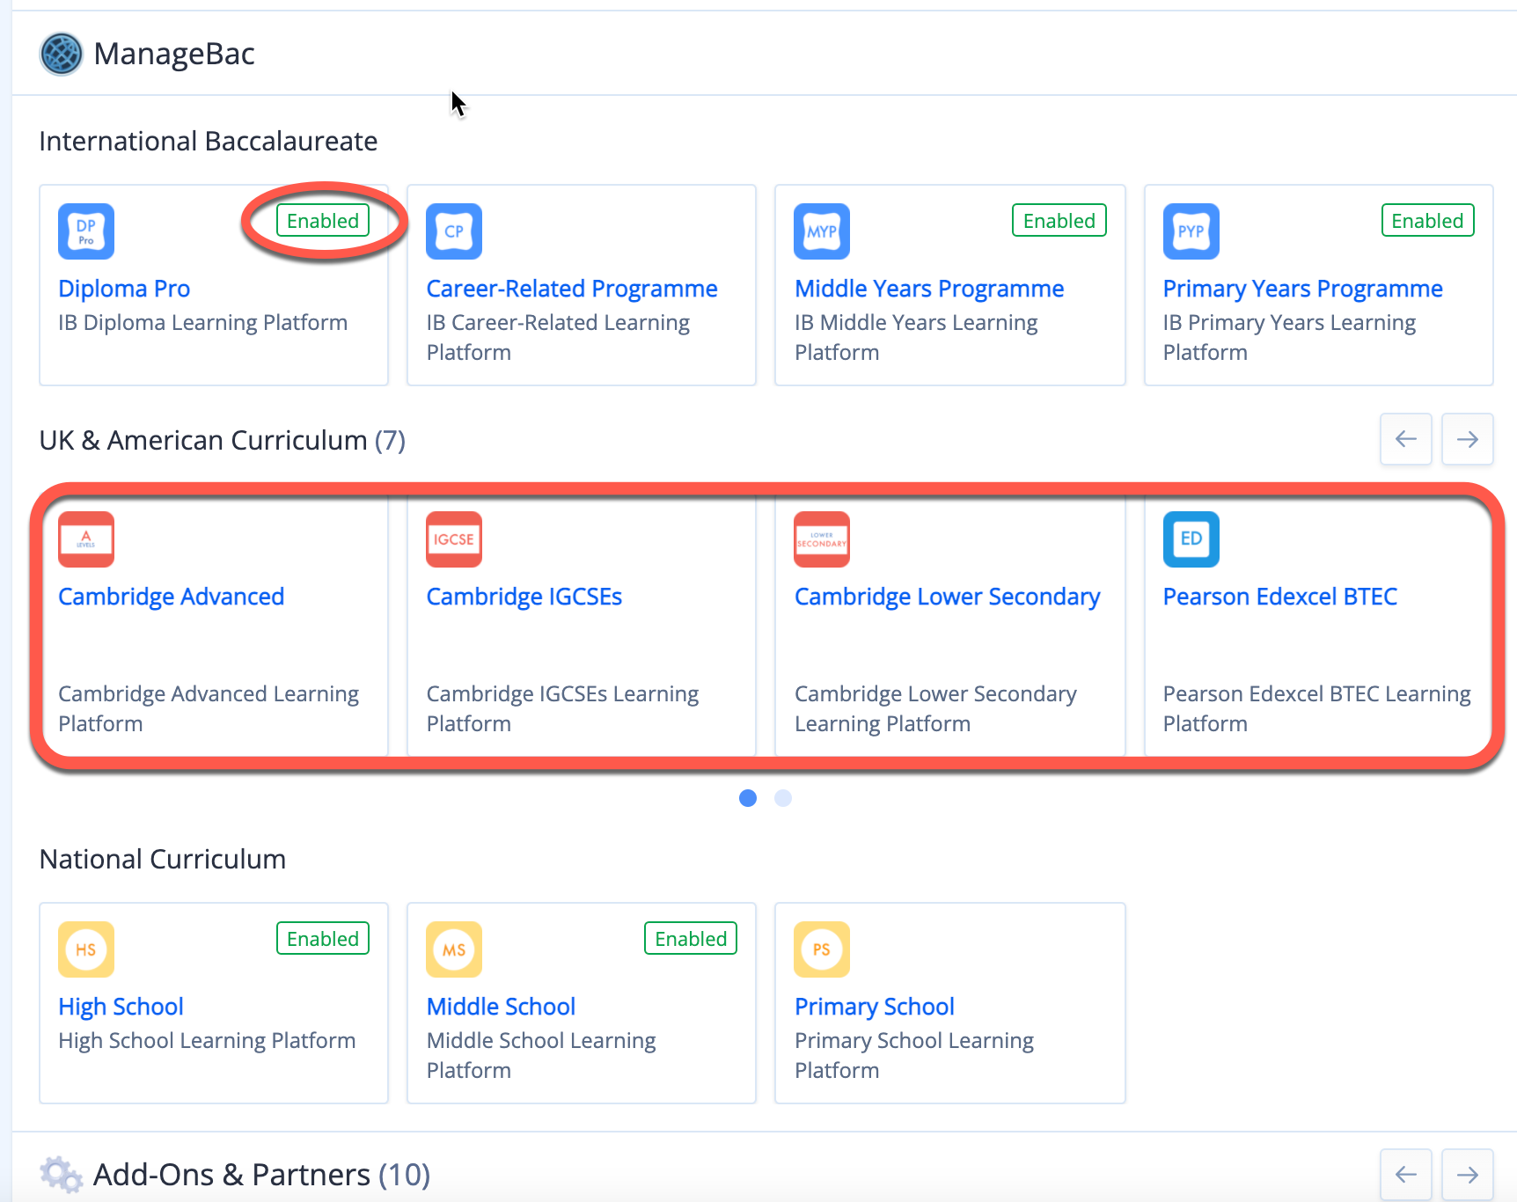This screenshot has height=1202, width=1517.
Task: Click the Primary School PS icon
Action: tap(822, 949)
